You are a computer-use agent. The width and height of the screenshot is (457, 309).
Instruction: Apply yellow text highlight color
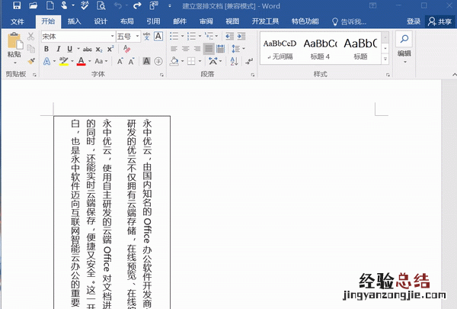tap(64, 61)
